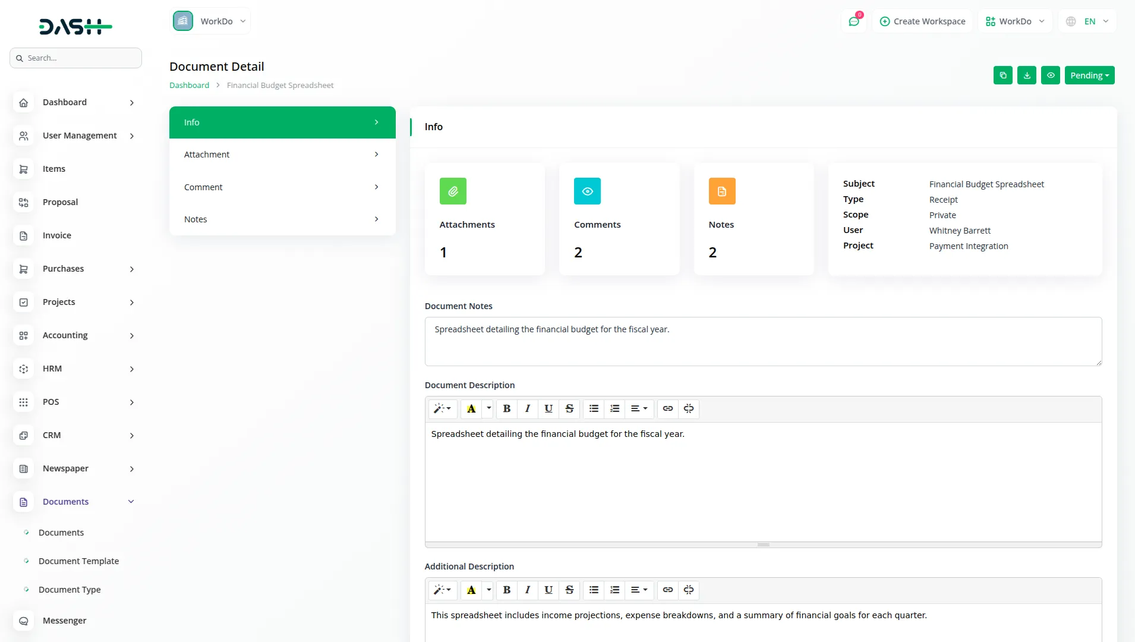Unlink selected text in Additional Description

(689, 590)
